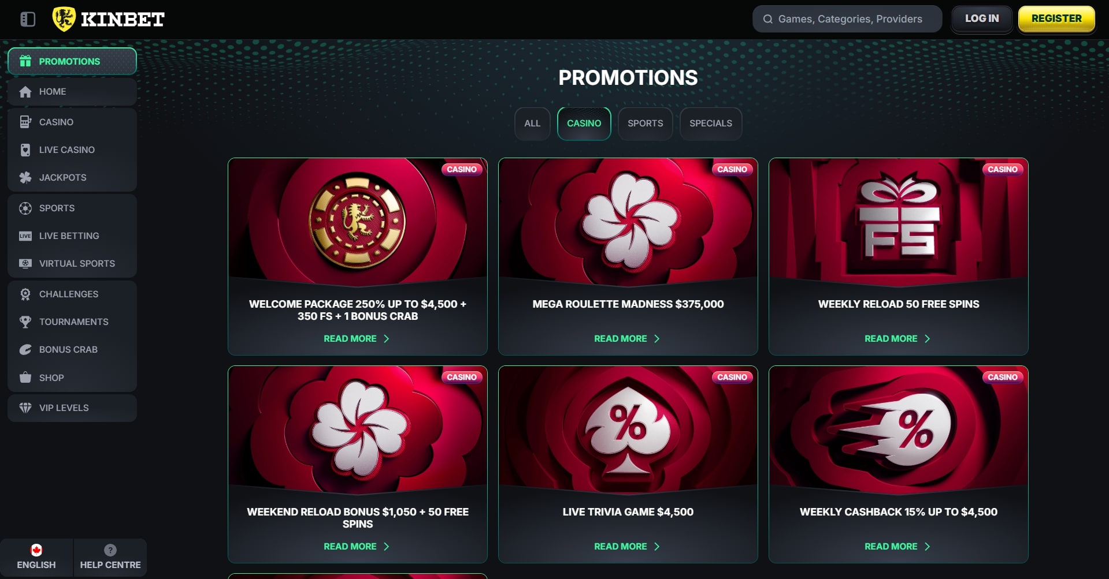This screenshot has height=579, width=1109.
Task: View VIP Levels via the diamond icon
Action: click(x=25, y=408)
